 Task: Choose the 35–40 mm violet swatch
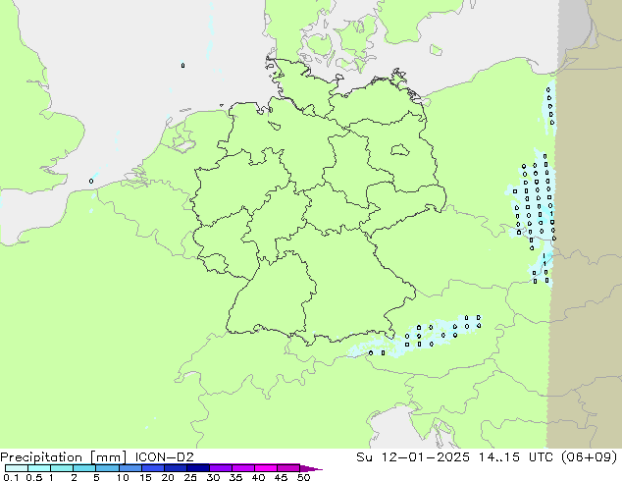(242, 468)
